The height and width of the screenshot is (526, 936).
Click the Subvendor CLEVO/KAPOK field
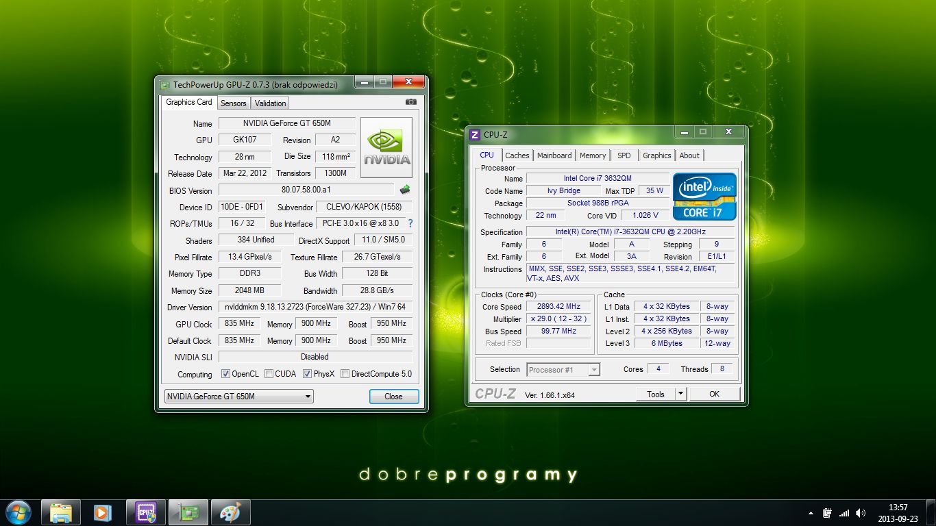(364, 207)
